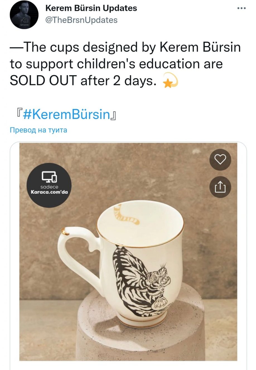Click the Превод на туита translate link
256x370 pixels.
(x=38, y=130)
